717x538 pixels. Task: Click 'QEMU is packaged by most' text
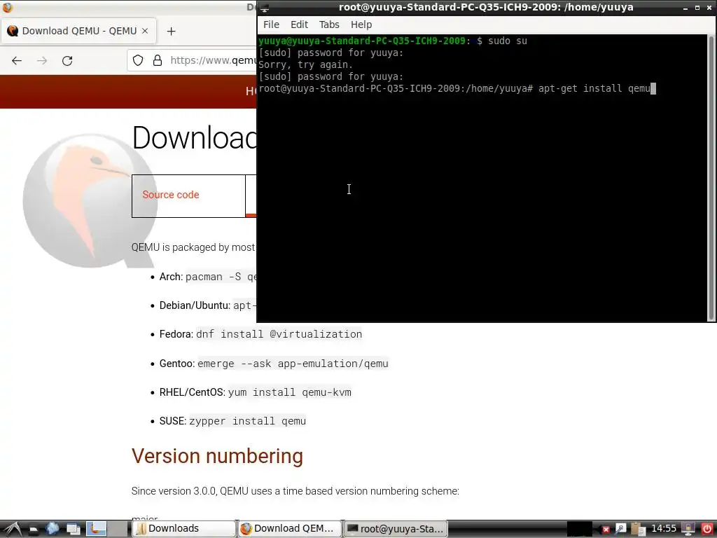193,247
